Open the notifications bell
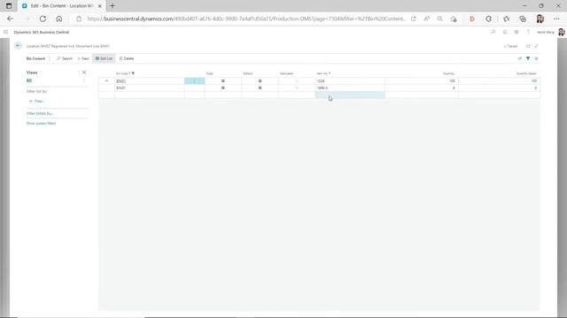The width and height of the screenshot is (567, 318). 505,32
